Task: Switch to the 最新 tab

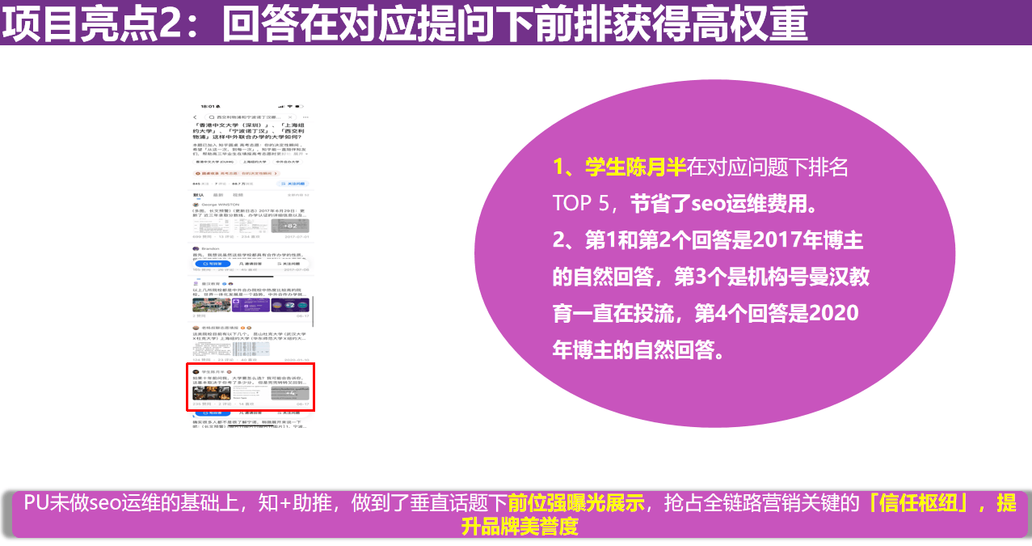Action: [218, 195]
